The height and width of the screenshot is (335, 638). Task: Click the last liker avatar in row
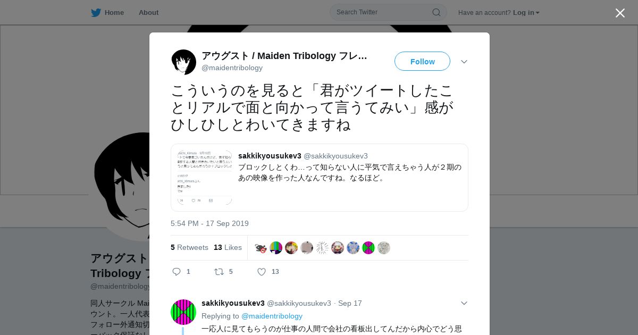(x=384, y=248)
